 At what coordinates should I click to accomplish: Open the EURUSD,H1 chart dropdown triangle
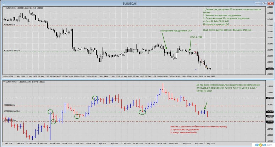4,8
